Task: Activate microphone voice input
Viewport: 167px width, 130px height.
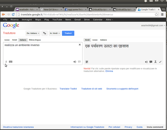Action: point(6,62)
